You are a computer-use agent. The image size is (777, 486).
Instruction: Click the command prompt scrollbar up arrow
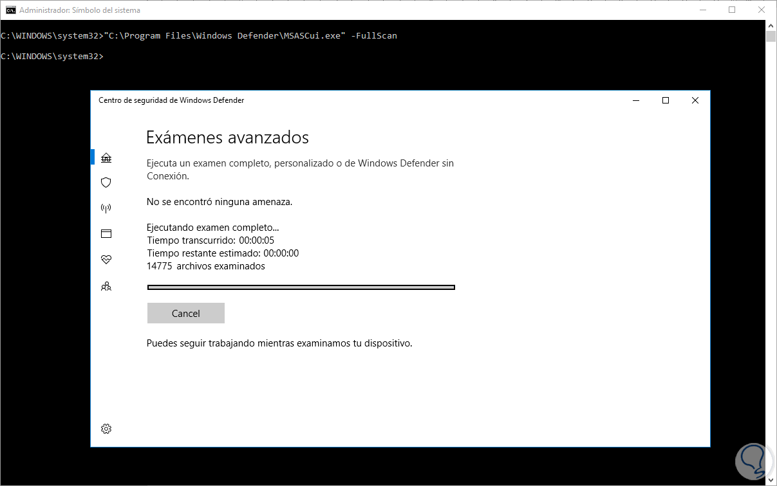tap(771, 25)
